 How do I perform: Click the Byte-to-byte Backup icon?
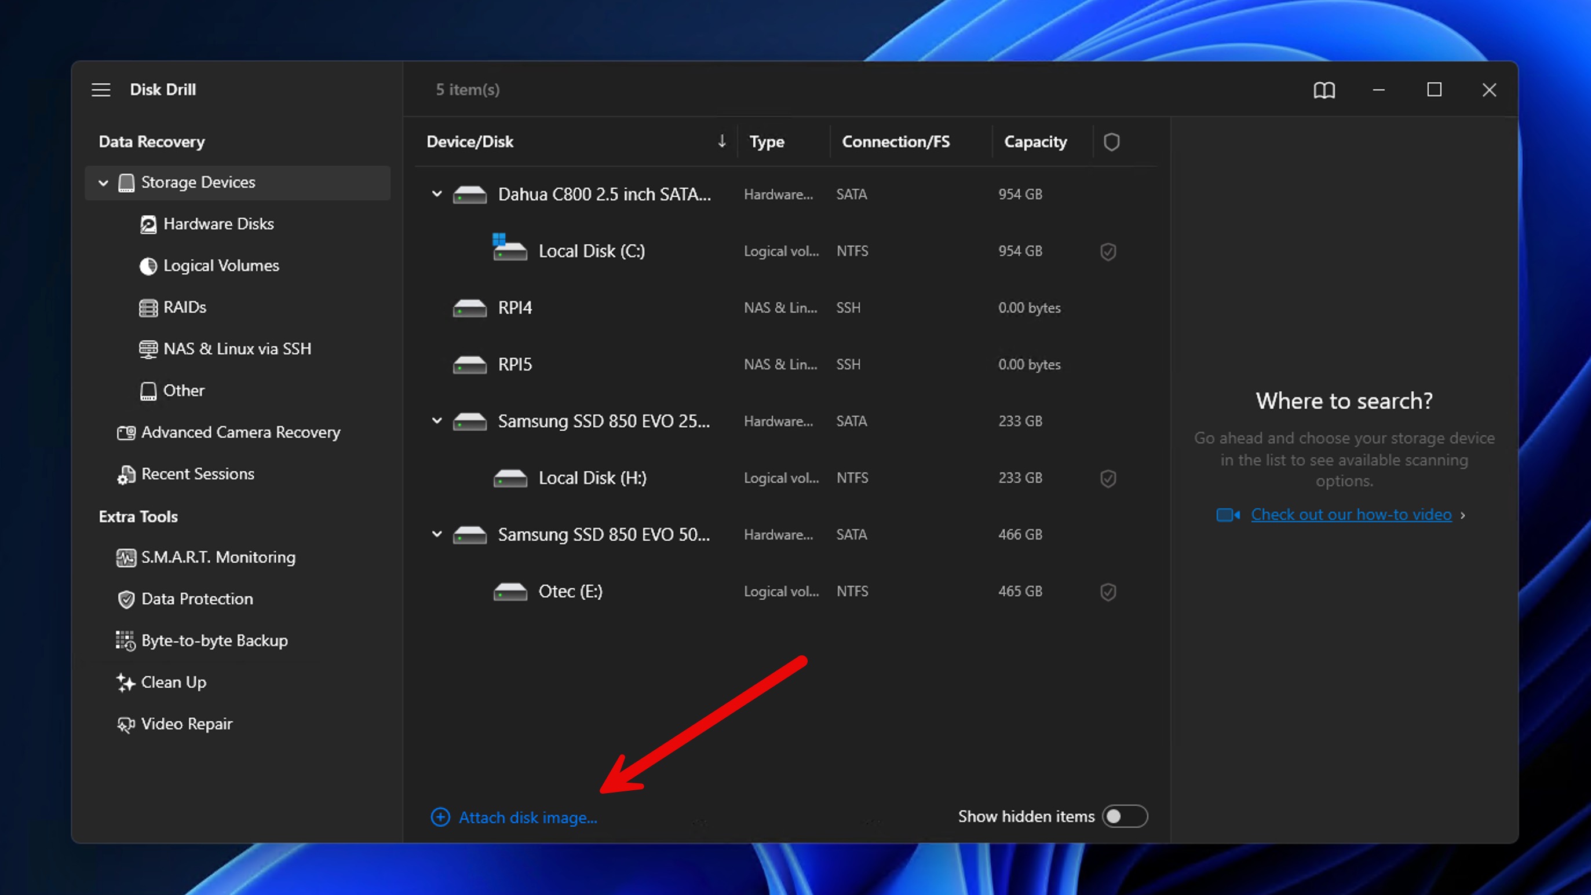(x=125, y=641)
